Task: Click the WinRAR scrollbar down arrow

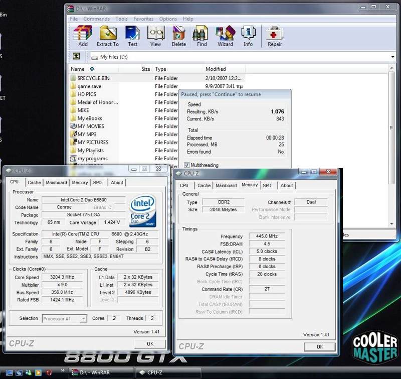Action: 391,224
